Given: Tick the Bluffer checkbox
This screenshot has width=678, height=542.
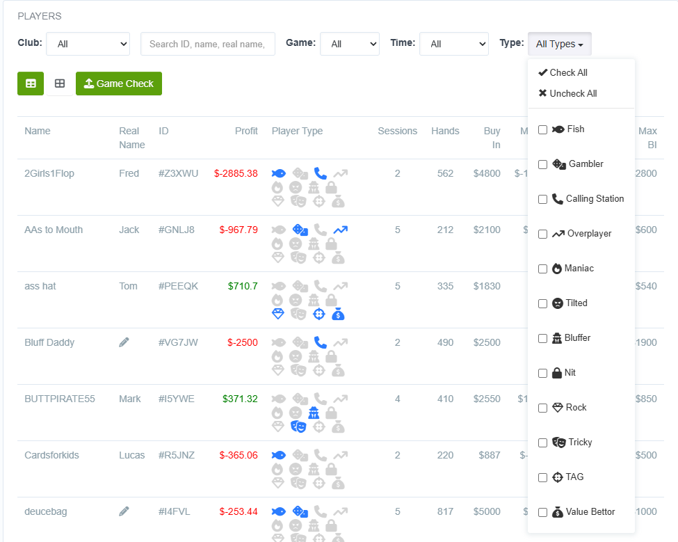Looking at the screenshot, I should [x=542, y=338].
